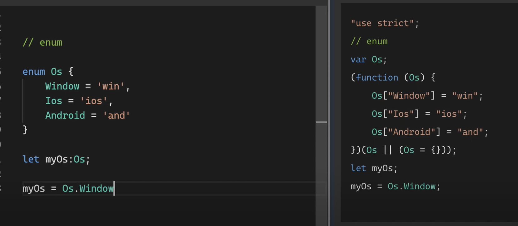The width and height of the screenshot is (518, 226).
Task: Click the 'function' keyword in output panel
Action: pyautogui.click(x=377, y=78)
